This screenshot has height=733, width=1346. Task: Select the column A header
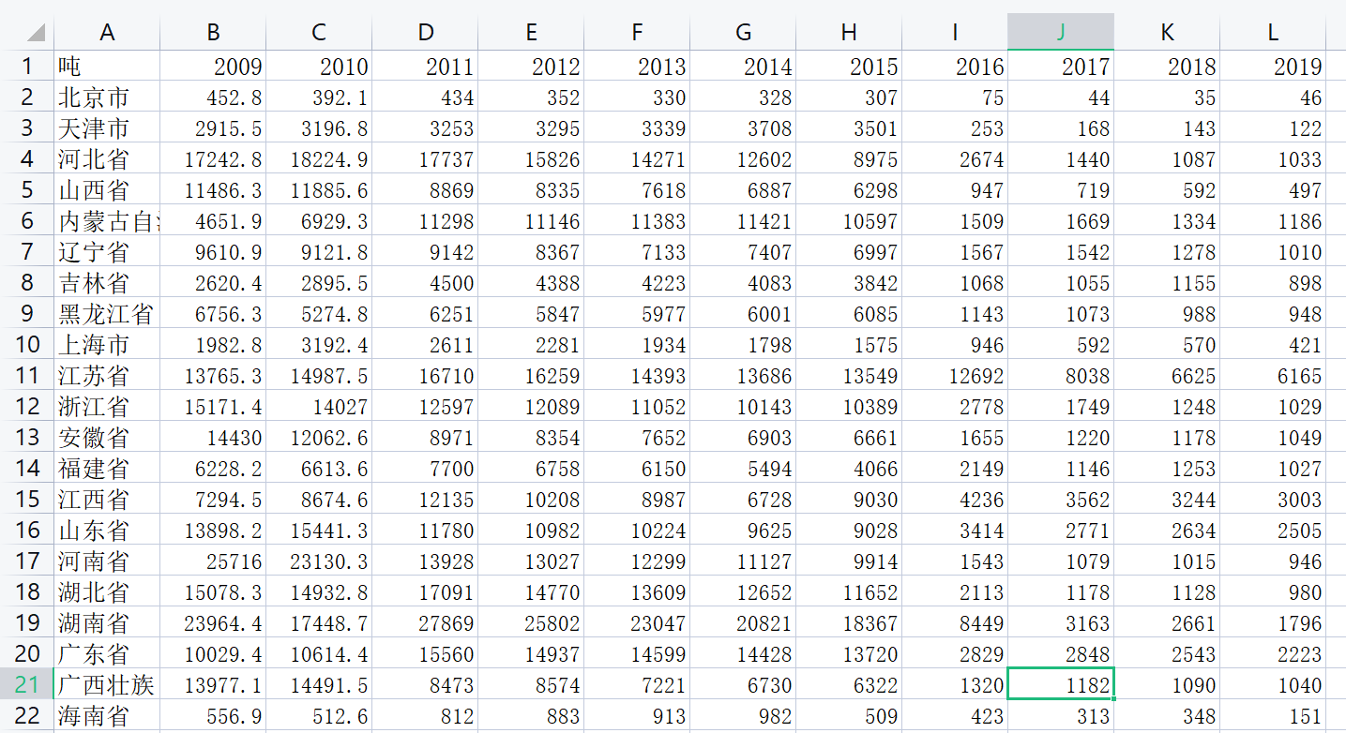coord(107,32)
